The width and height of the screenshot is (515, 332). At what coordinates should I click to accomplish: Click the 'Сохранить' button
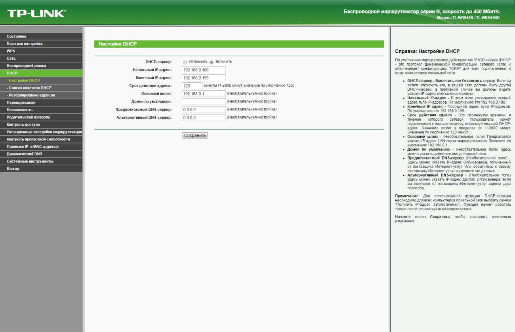point(195,135)
